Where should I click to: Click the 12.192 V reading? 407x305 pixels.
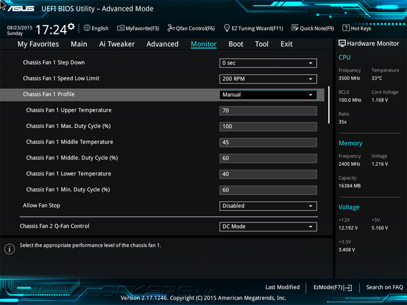click(348, 228)
